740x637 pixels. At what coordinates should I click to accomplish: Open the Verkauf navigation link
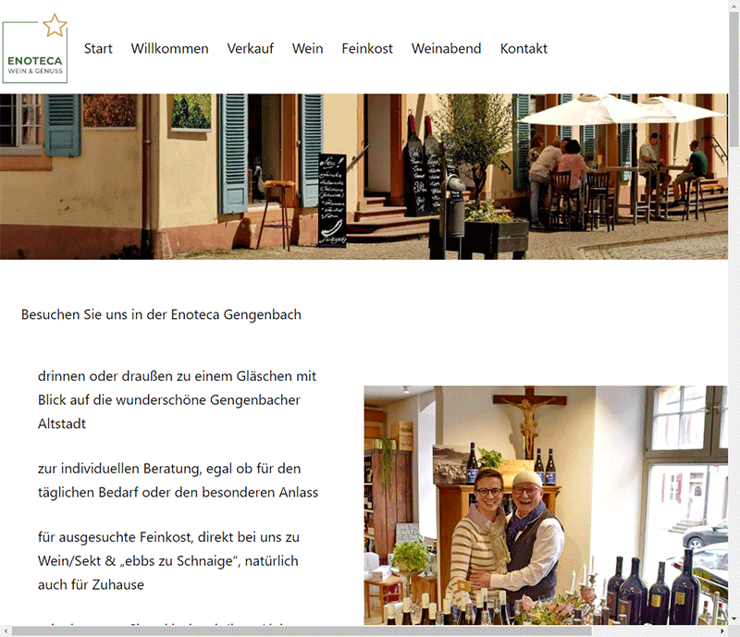click(250, 49)
